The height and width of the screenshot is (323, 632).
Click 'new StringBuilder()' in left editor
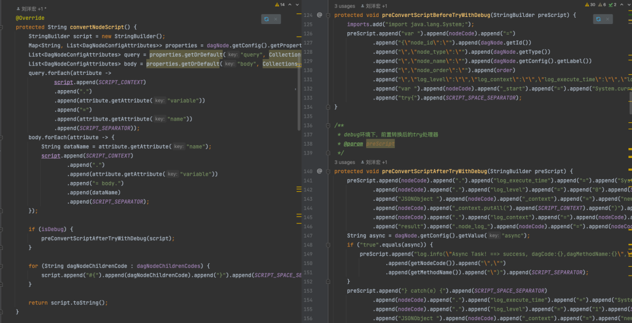click(x=133, y=37)
